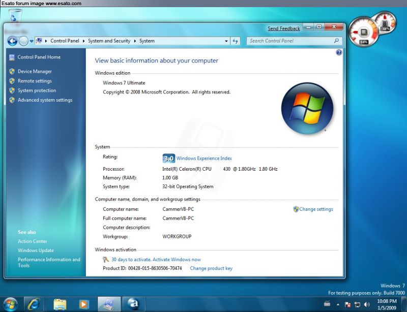Click the shield icon beside Advanced system settings
Screen dimensions: 407x312
(x=12, y=100)
